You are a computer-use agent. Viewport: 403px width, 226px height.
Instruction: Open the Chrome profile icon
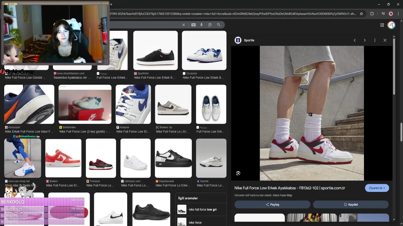(391, 14)
